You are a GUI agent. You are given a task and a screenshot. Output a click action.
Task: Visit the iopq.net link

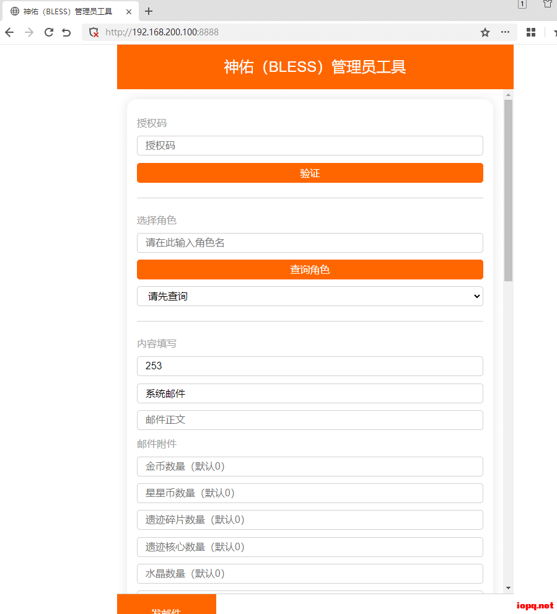point(533,605)
